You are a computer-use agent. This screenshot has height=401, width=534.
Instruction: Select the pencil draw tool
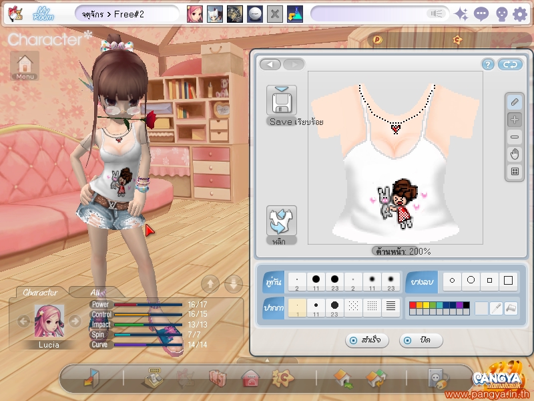click(514, 102)
